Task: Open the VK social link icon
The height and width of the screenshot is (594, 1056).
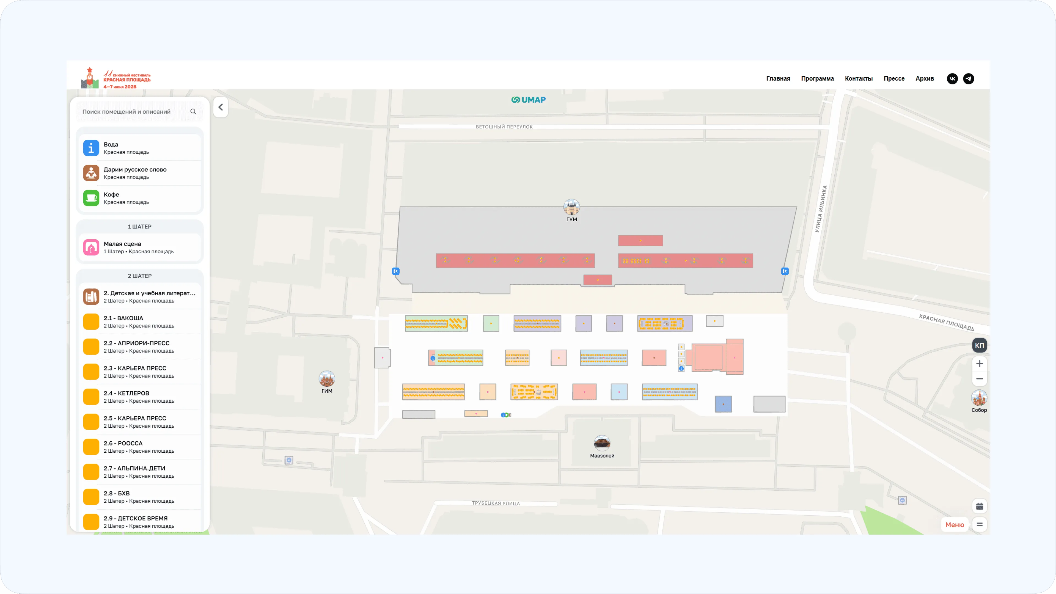Action: pyautogui.click(x=952, y=79)
